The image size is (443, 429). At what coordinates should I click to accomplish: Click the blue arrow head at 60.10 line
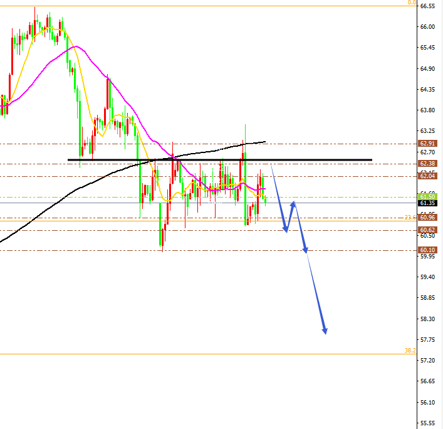click(x=305, y=250)
